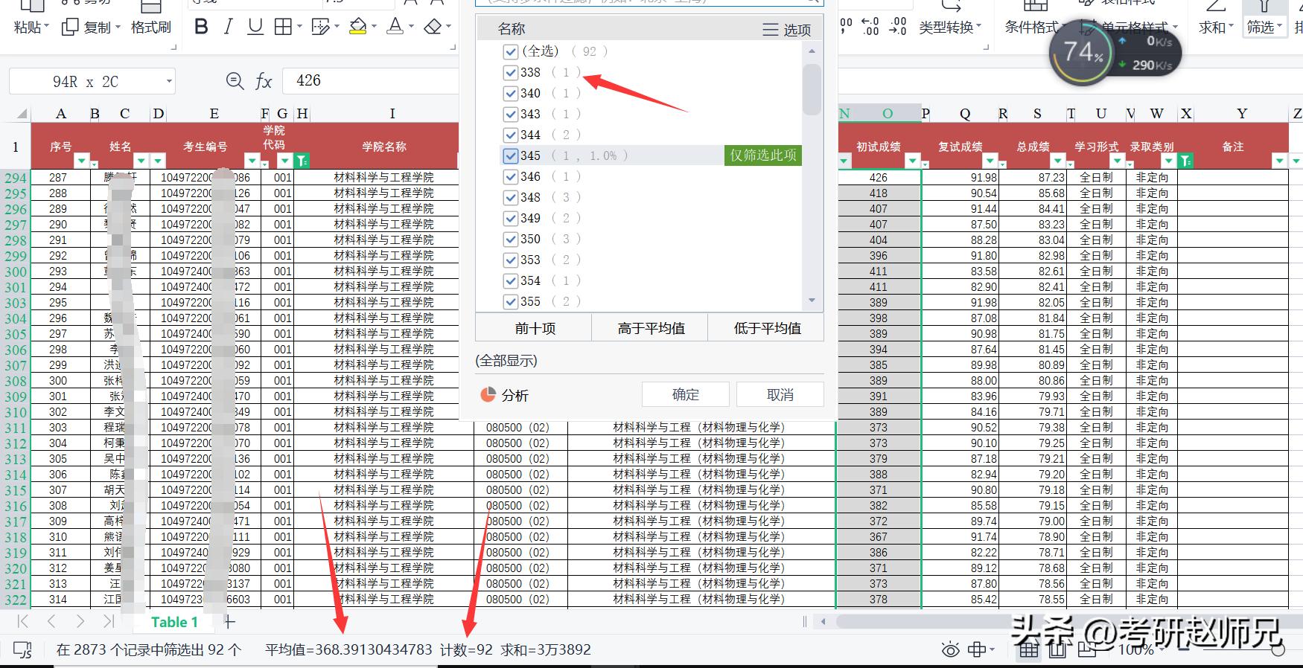Uncheck the 350 filter checkbox
This screenshot has height=668, width=1303.
tap(510, 239)
